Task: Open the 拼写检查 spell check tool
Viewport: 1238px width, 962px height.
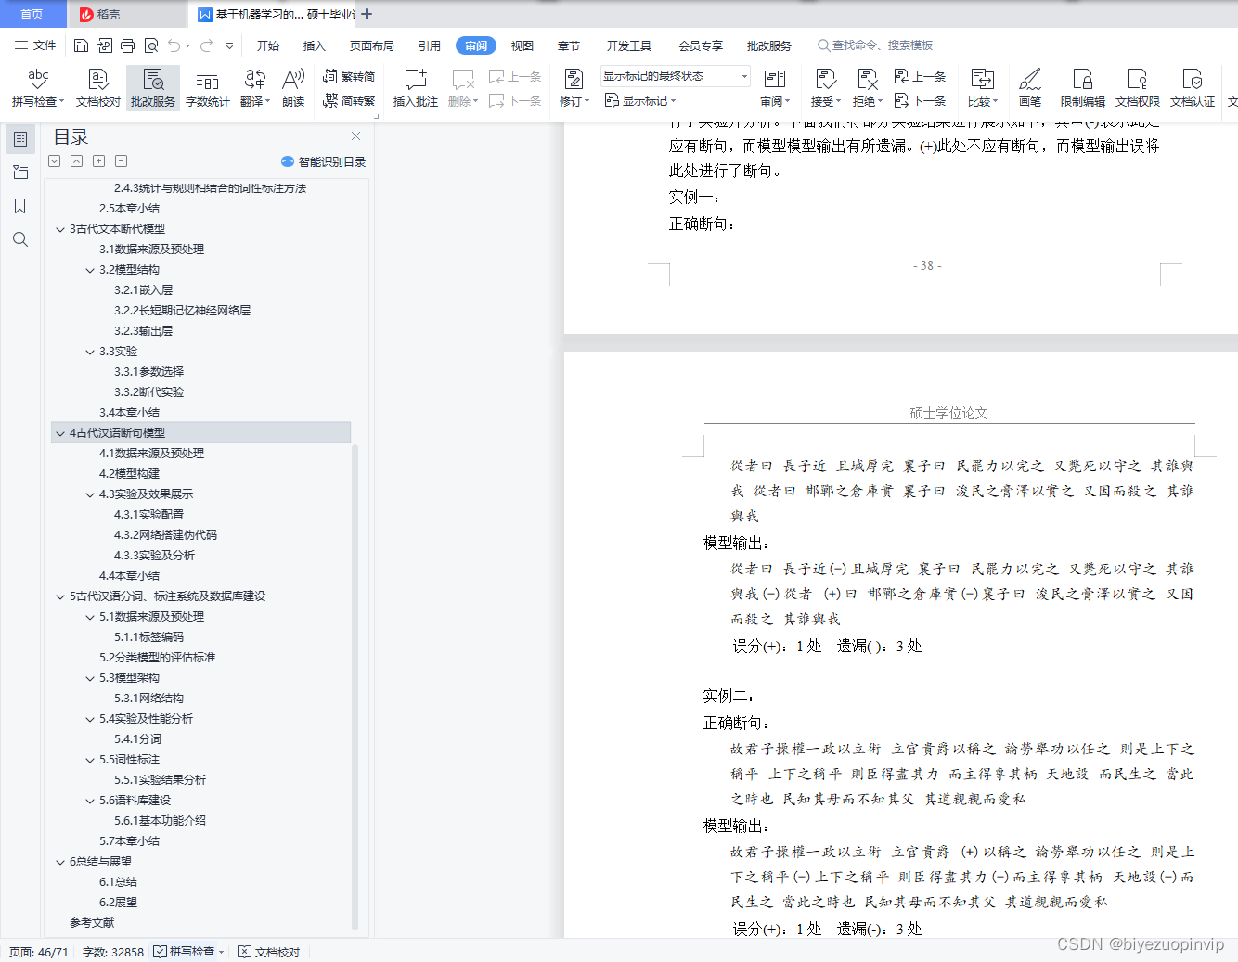Action: (x=38, y=88)
